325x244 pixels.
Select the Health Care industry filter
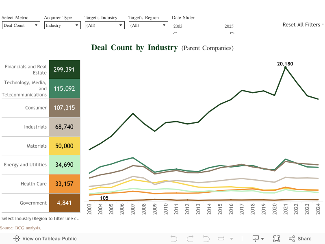(41, 184)
